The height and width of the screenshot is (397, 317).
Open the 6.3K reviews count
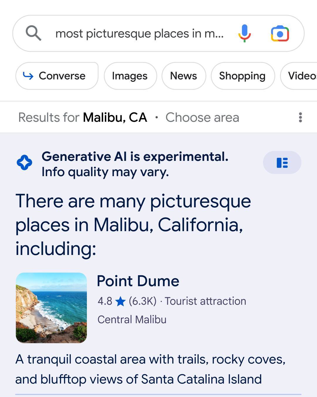[143, 301]
